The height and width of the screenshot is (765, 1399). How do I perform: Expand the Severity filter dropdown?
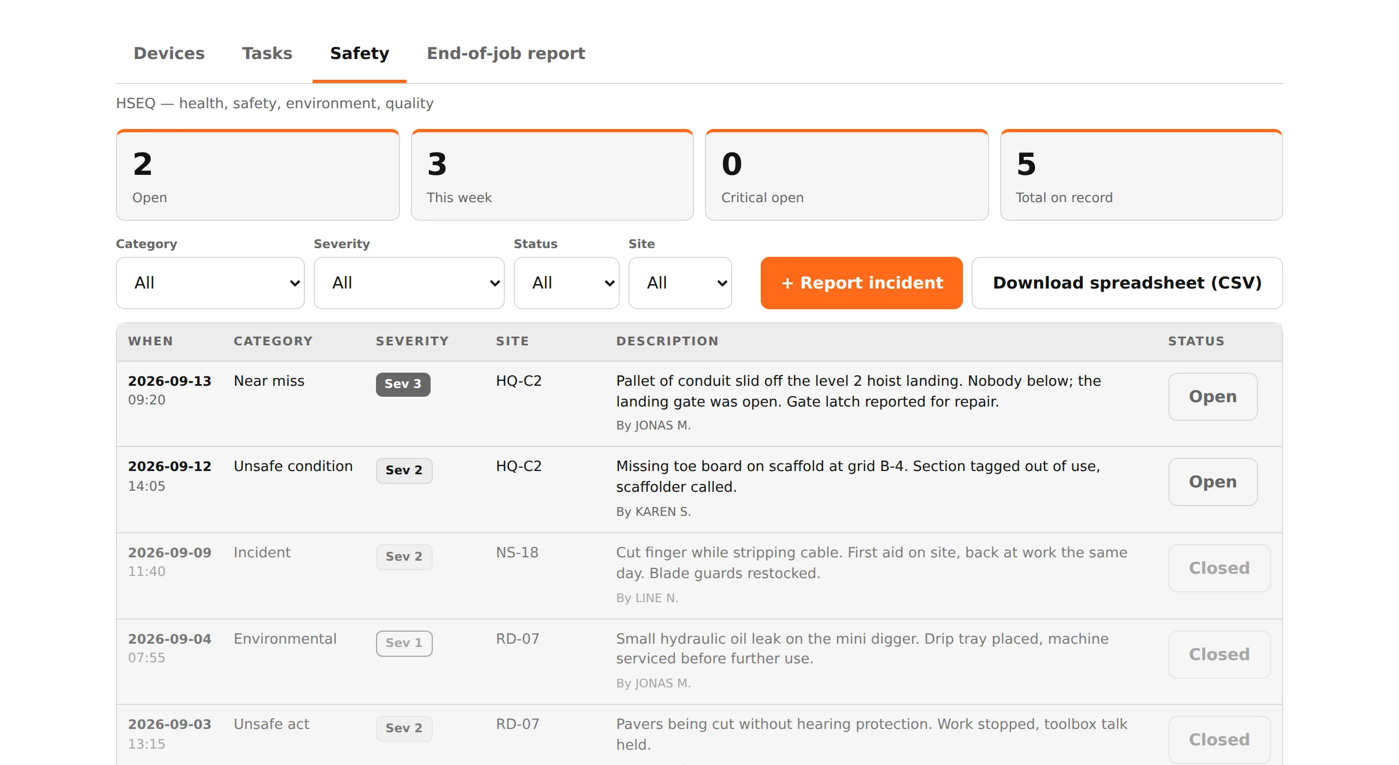[x=409, y=283]
